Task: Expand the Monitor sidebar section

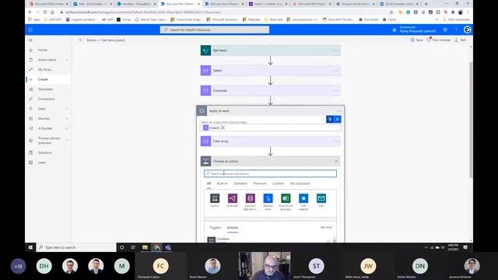Action: click(x=67, y=119)
